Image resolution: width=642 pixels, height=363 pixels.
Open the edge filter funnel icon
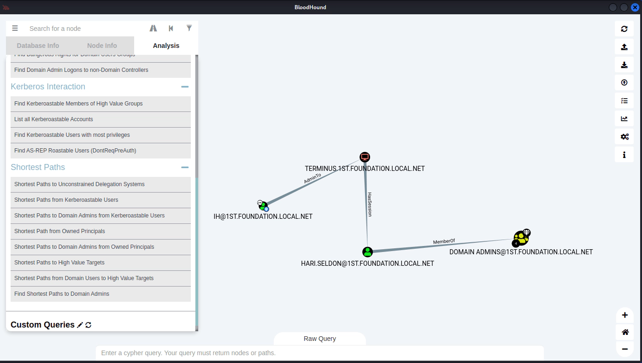click(x=189, y=28)
